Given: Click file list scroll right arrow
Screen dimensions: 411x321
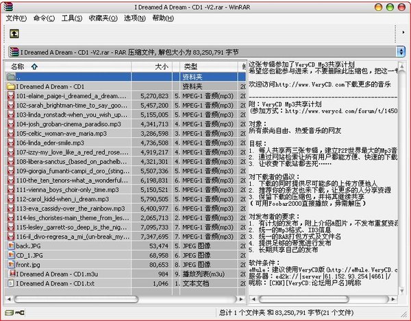Looking at the screenshot, I should (x=241, y=299).
